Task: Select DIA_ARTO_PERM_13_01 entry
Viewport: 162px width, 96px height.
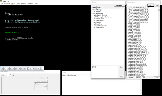Action: pos(134,41)
